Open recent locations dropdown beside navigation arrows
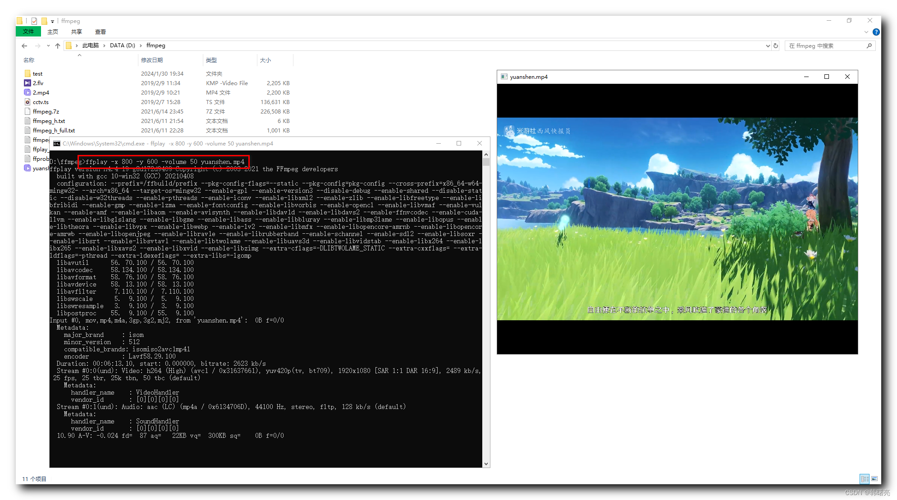The image size is (897, 500). click(48, 45)
